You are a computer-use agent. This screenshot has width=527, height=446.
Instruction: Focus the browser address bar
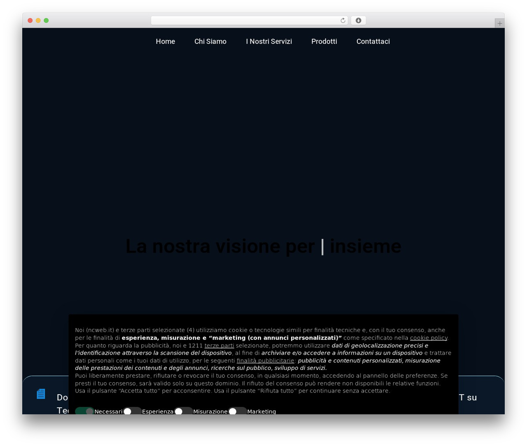249,21
